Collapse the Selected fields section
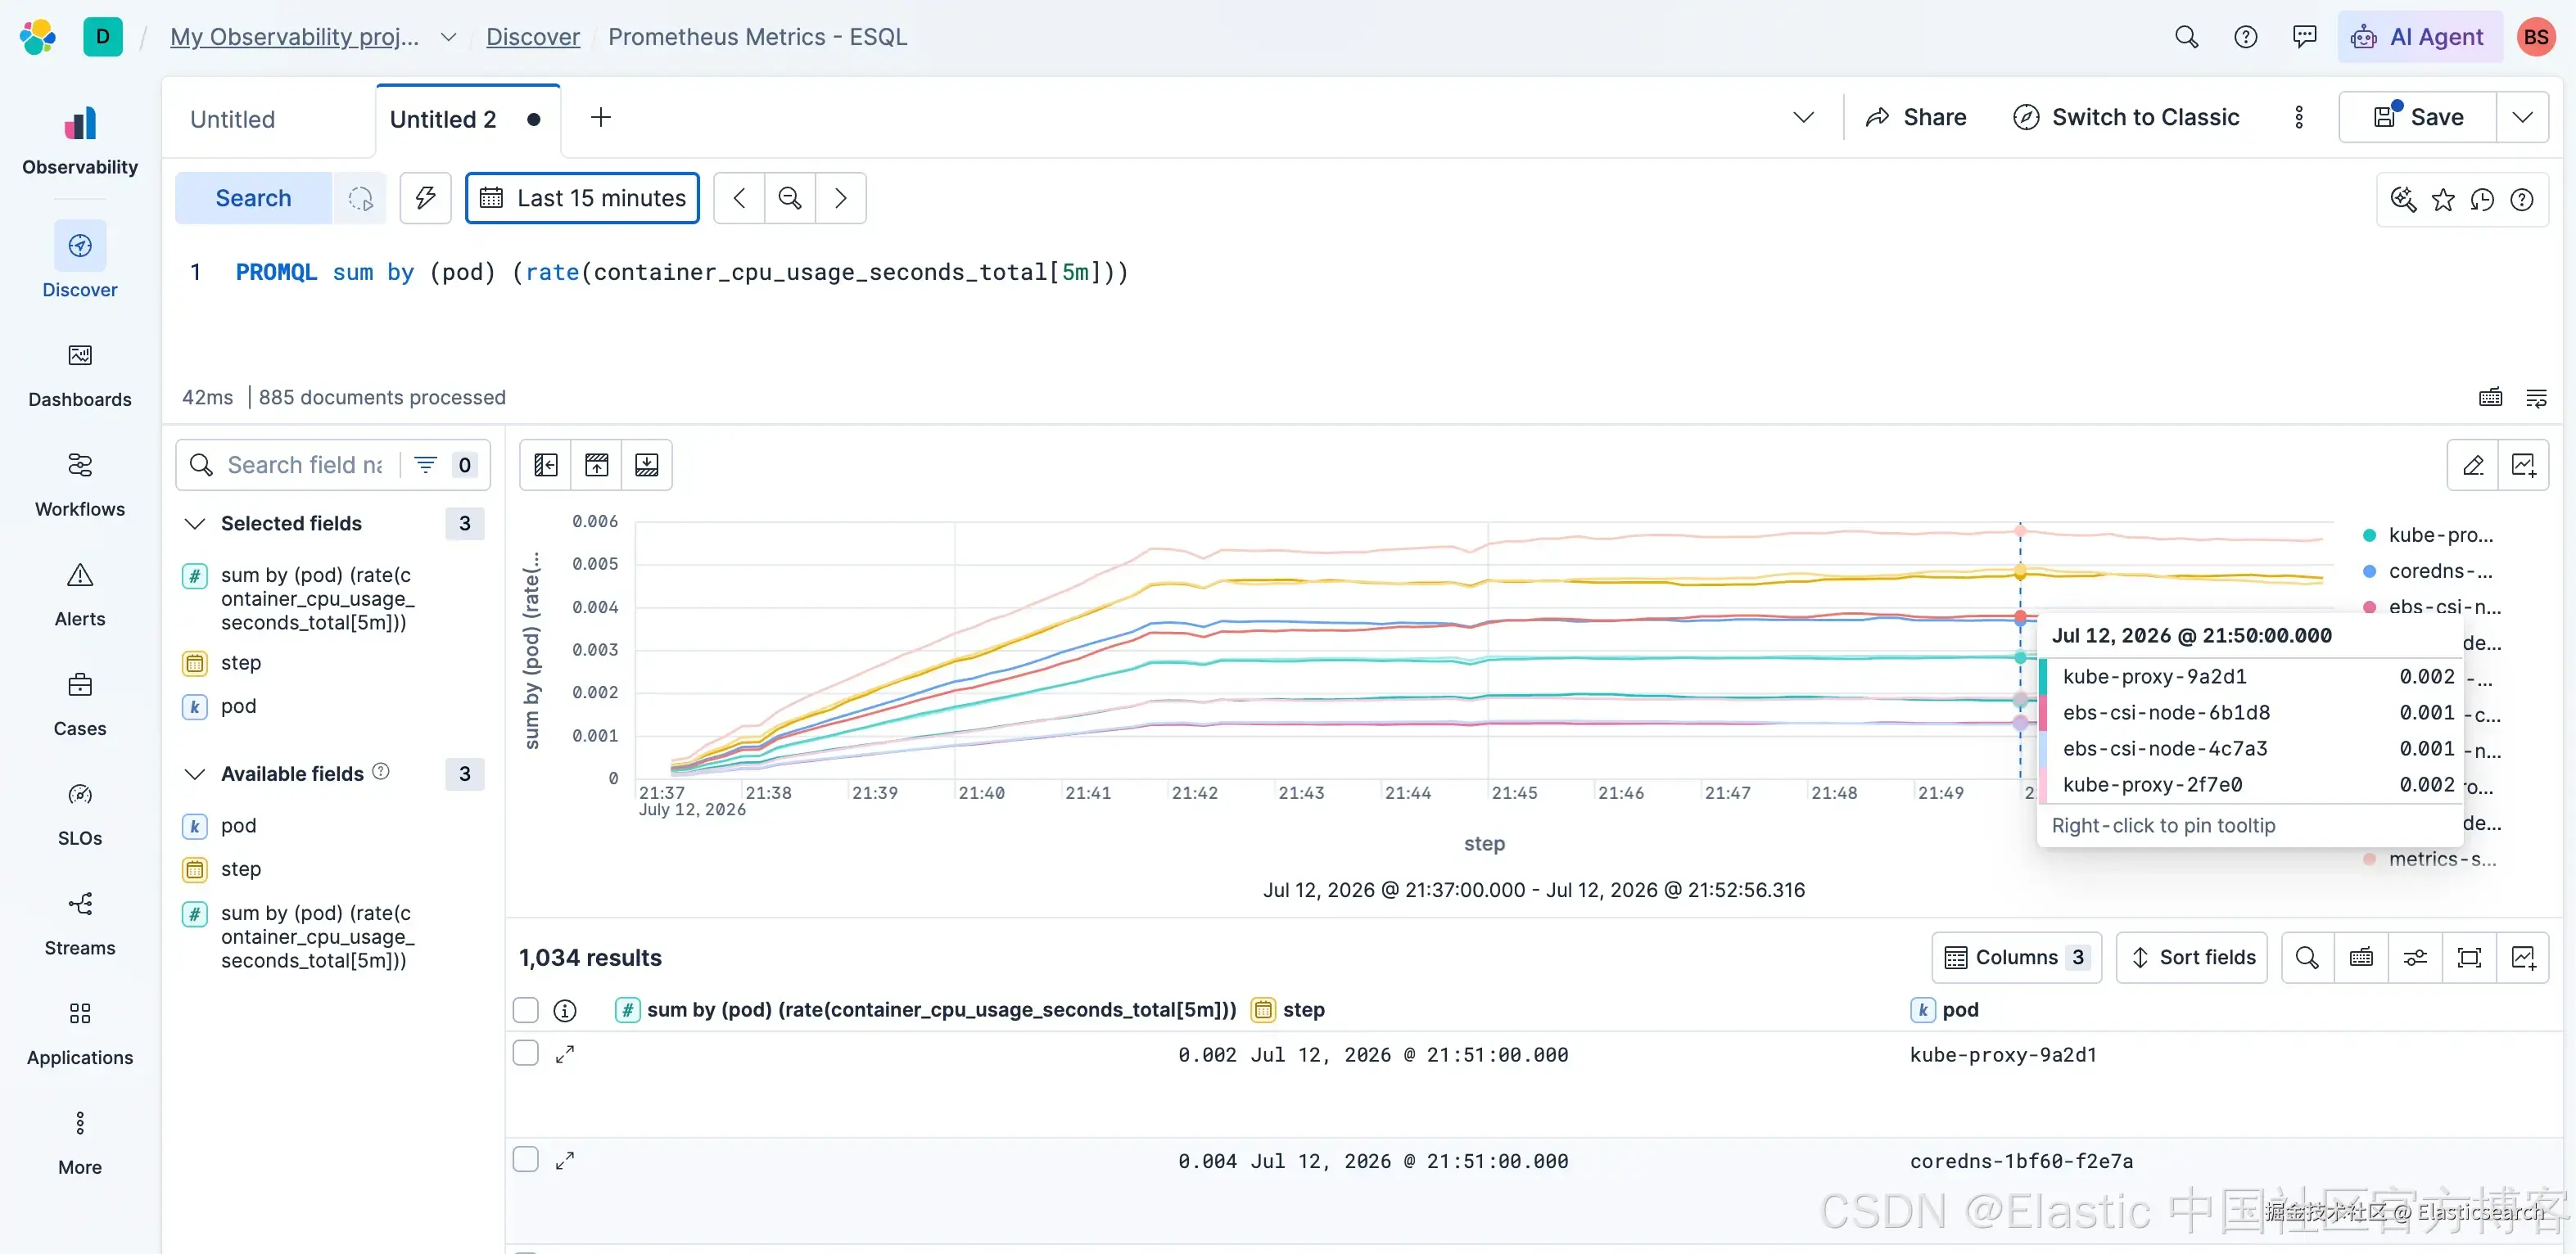 [x=196, y=524]
